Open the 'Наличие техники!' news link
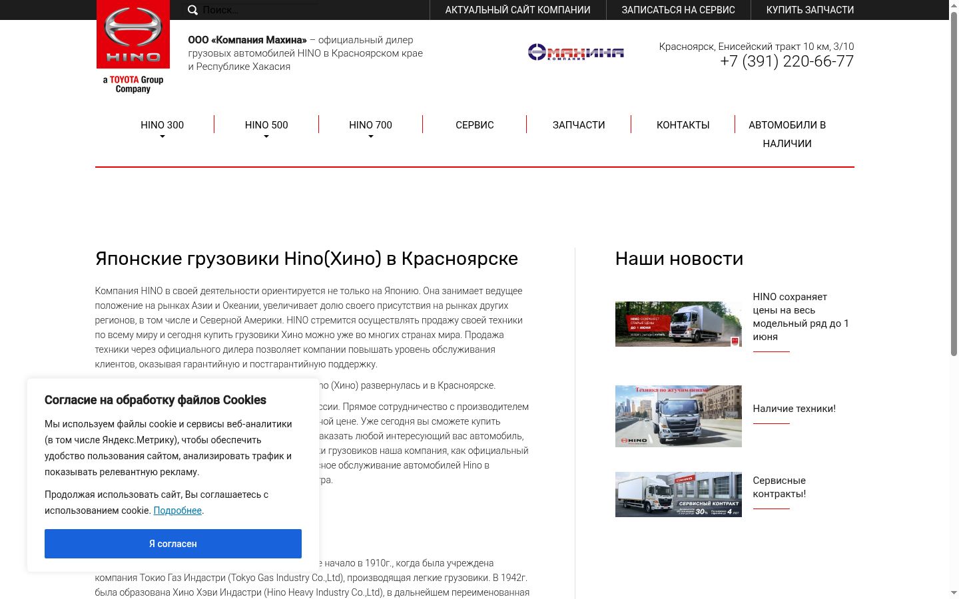Screen dimensions: 959x599 pyautogui.click(x=795, y=409)
